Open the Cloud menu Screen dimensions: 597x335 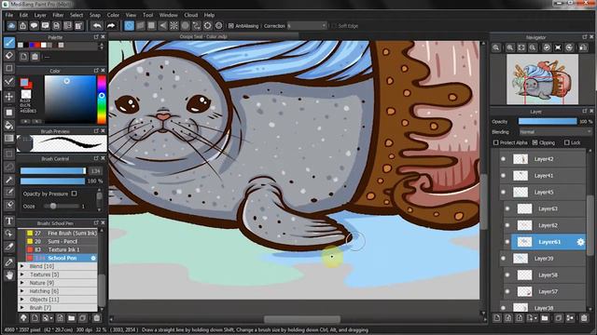190,15
